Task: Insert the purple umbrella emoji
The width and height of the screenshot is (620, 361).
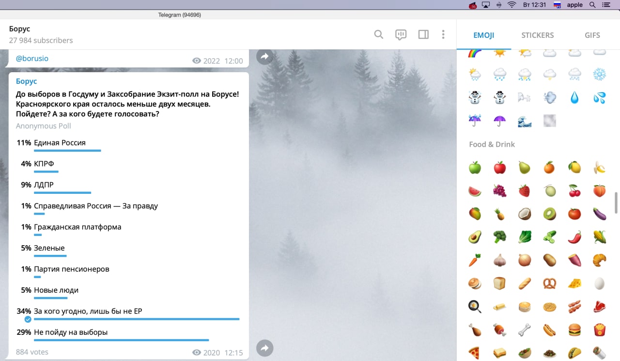Action: [x=499, y=120]
